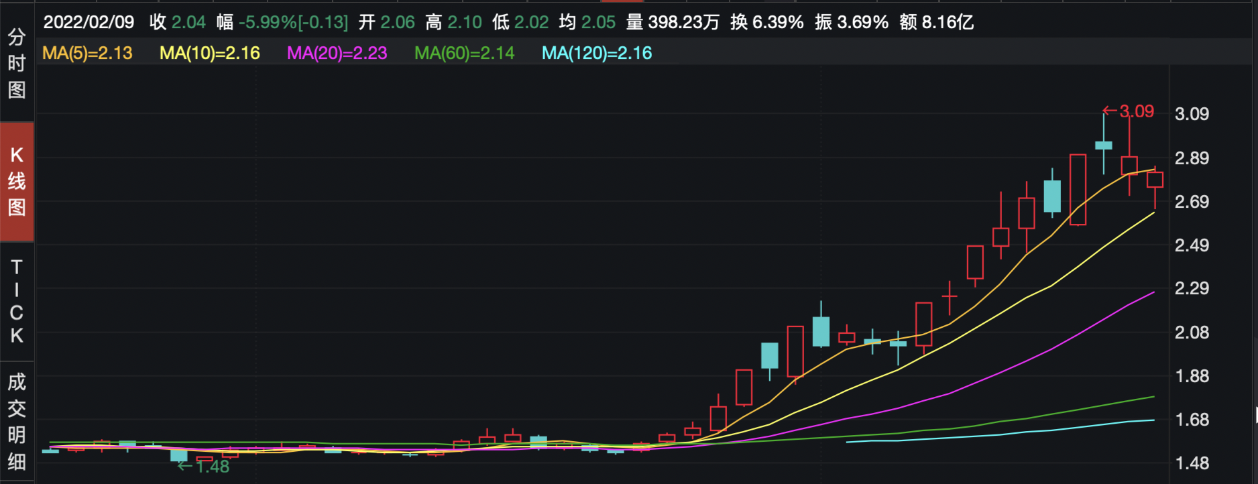
Task: Click the high price 高 2.10
Action: coord(454,22)
